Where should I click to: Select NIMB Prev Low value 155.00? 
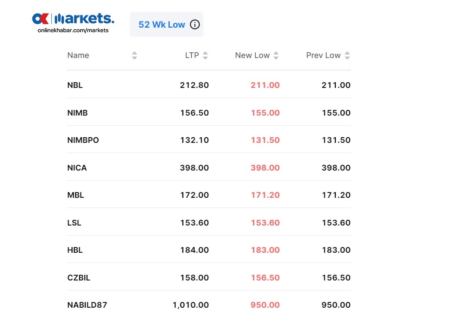point(336,113)
